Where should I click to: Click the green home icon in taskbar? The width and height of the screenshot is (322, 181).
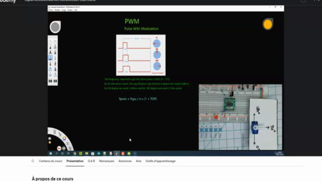(129, 153)
